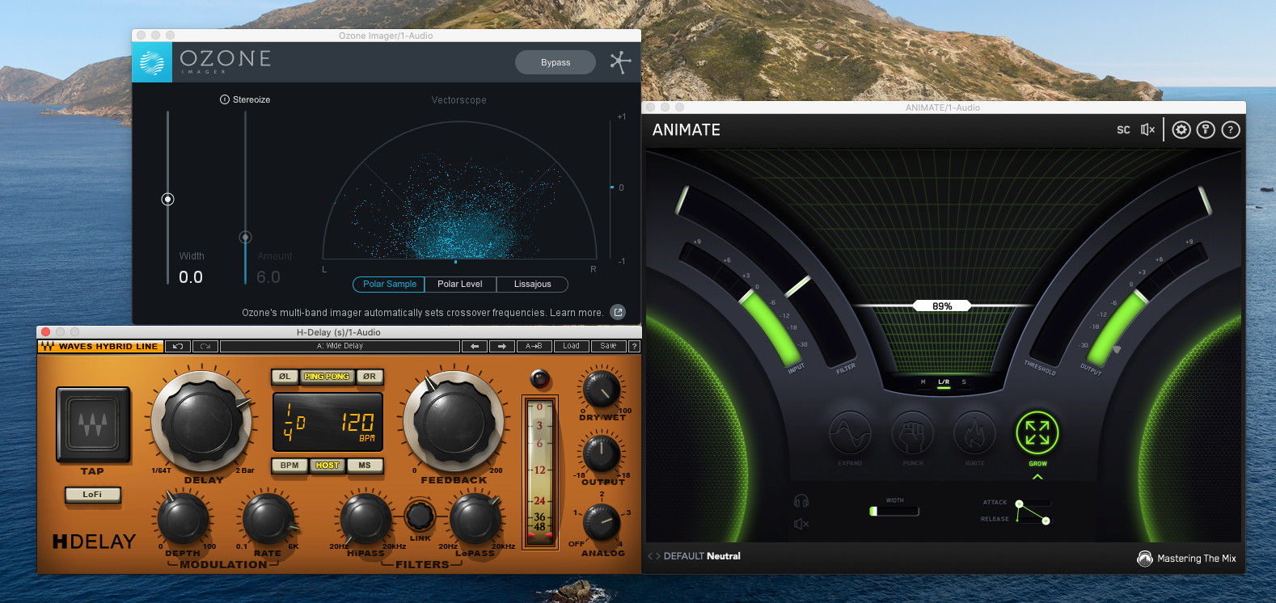Click the TAP tempo pad
Screen dimensions: 1276x603
[x=93, y=424]
